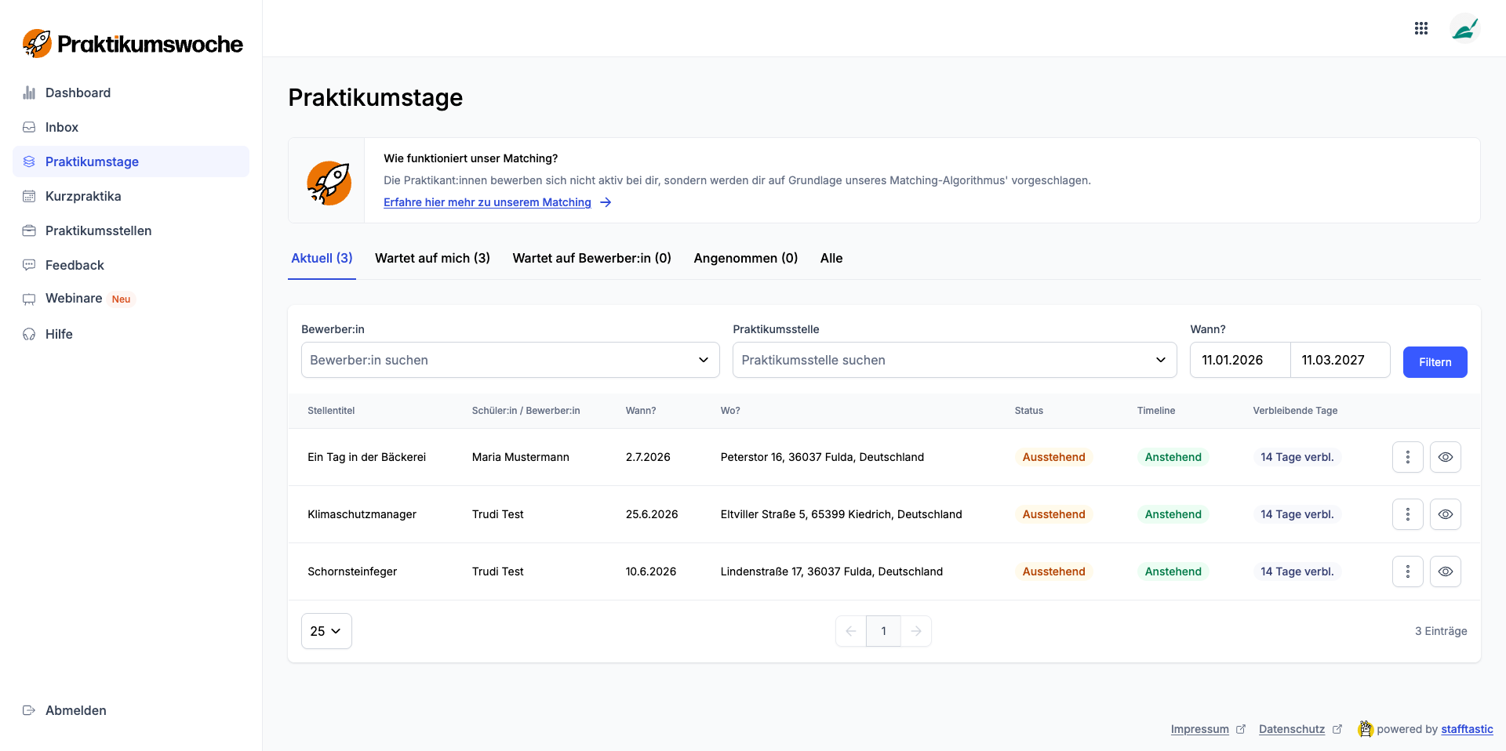Viewport: 1506px width, 751px height.
Task: Go to previous page arrow
Action: click(851, 631)
